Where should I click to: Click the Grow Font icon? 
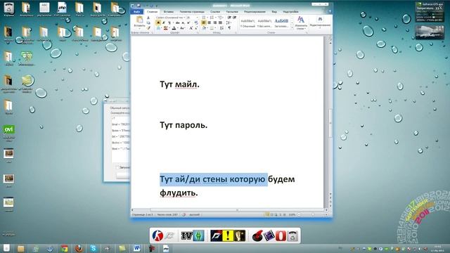[x=191, y=28]
